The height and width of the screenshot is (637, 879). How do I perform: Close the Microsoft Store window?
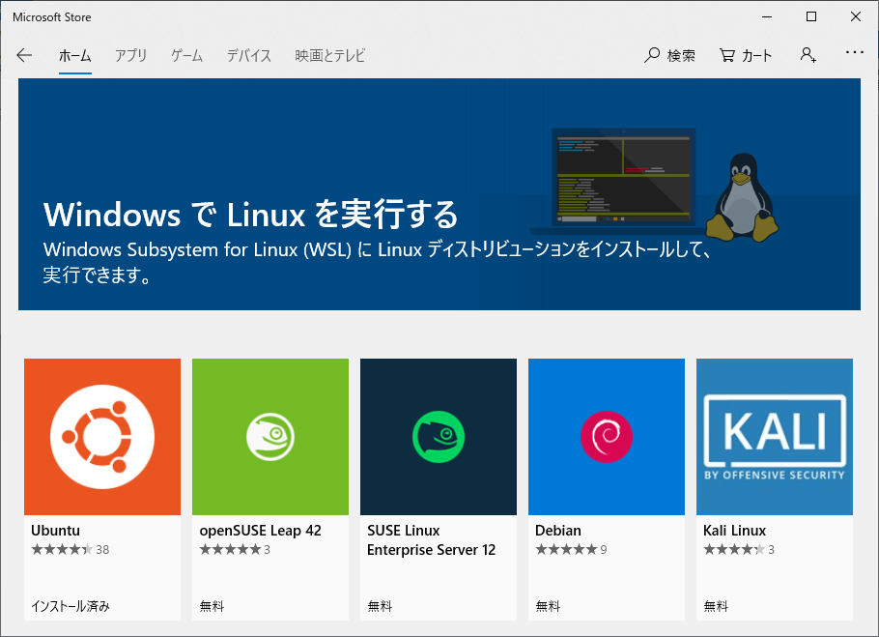(x=856, y=16)
